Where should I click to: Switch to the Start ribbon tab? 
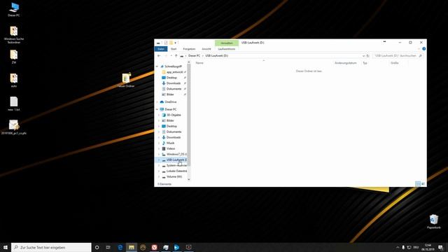pyautogui.click(x=174, y=49)
